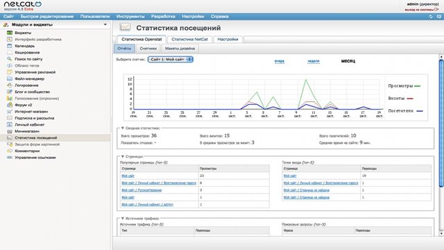Click the Блог и сообщество icon
444x250 pixels.
click(10, 92)
